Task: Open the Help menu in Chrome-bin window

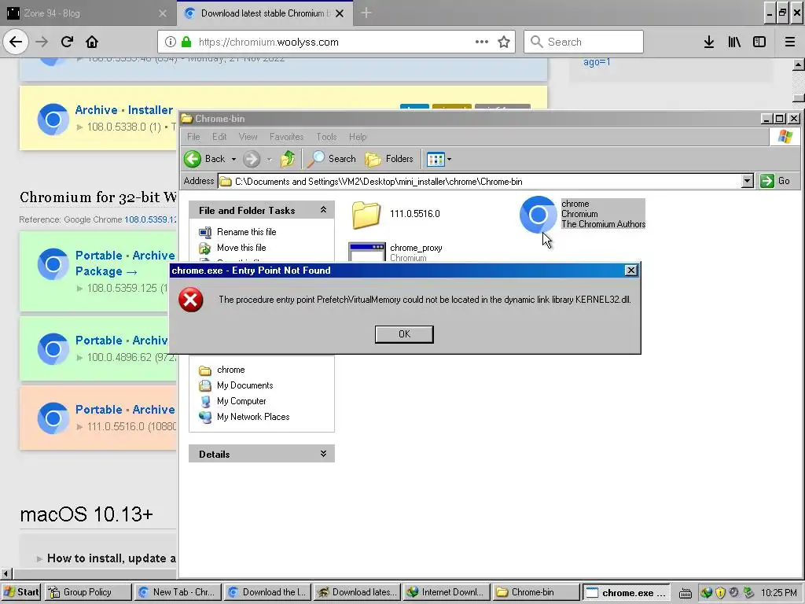Action: pos(358,137)
